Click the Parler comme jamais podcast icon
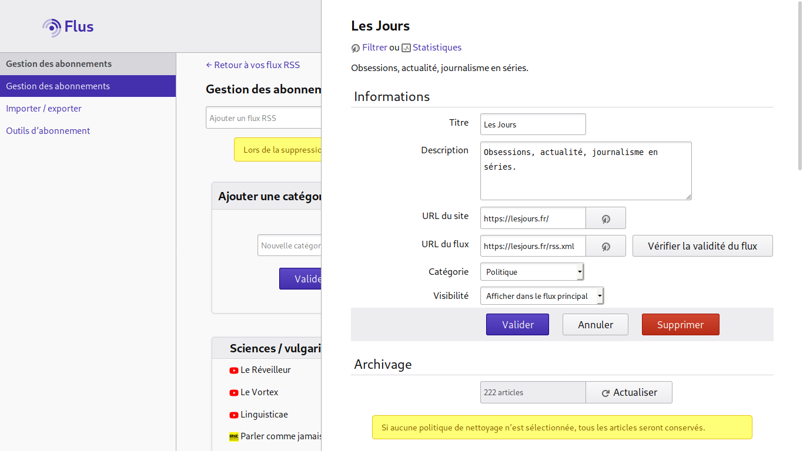803x451 pixels. 234,436
